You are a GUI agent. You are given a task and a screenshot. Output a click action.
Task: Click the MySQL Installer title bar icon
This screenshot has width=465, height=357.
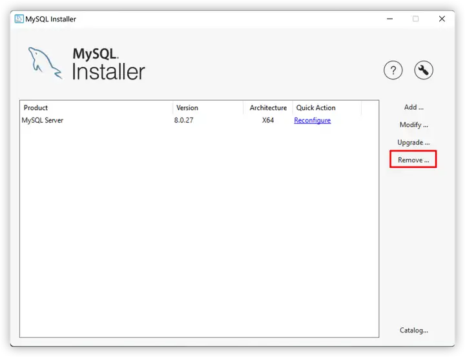tap(19, 19)
